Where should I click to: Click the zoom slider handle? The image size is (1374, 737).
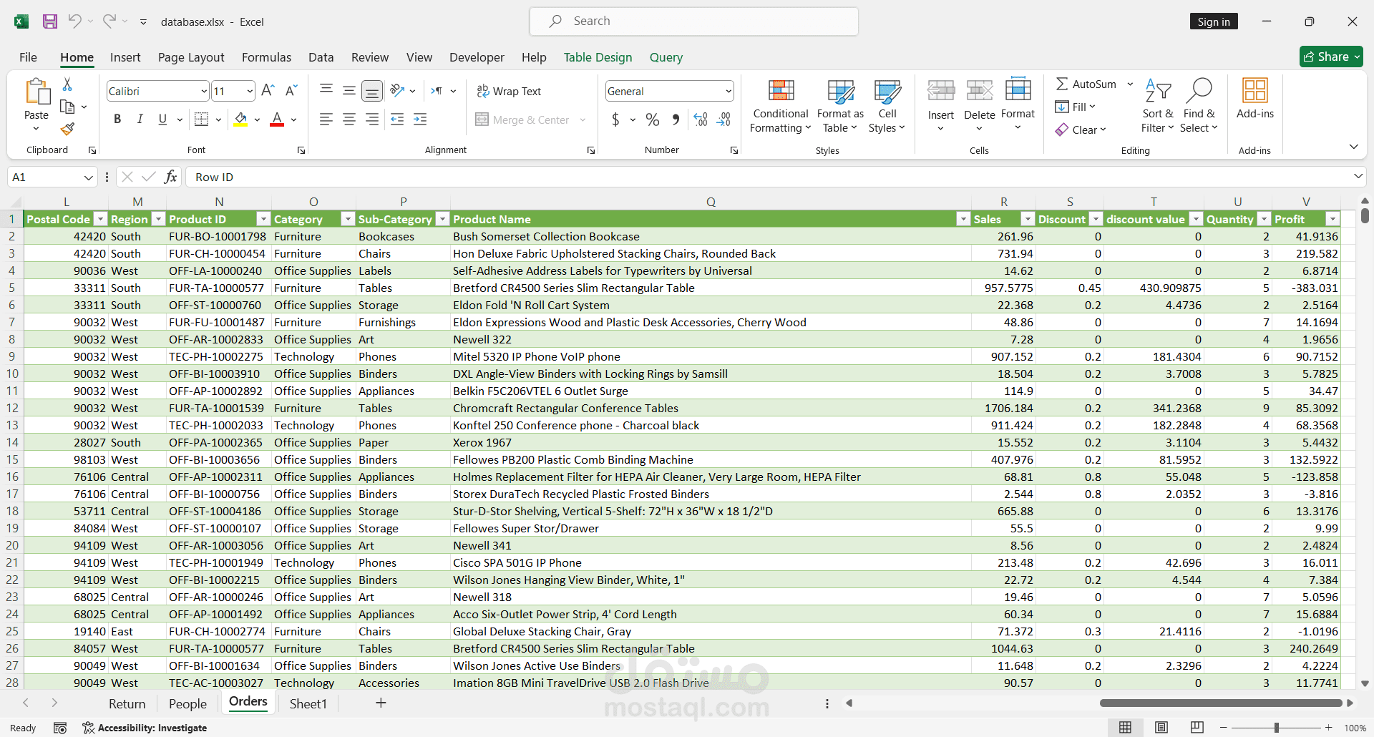point(1276,728)
